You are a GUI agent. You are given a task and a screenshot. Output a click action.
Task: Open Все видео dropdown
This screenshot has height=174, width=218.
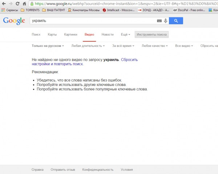[x=184, y=46]
